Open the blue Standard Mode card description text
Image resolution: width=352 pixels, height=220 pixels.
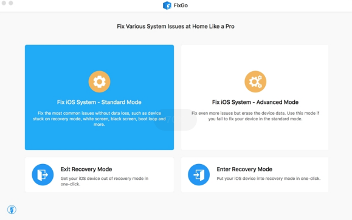(99, 119)
